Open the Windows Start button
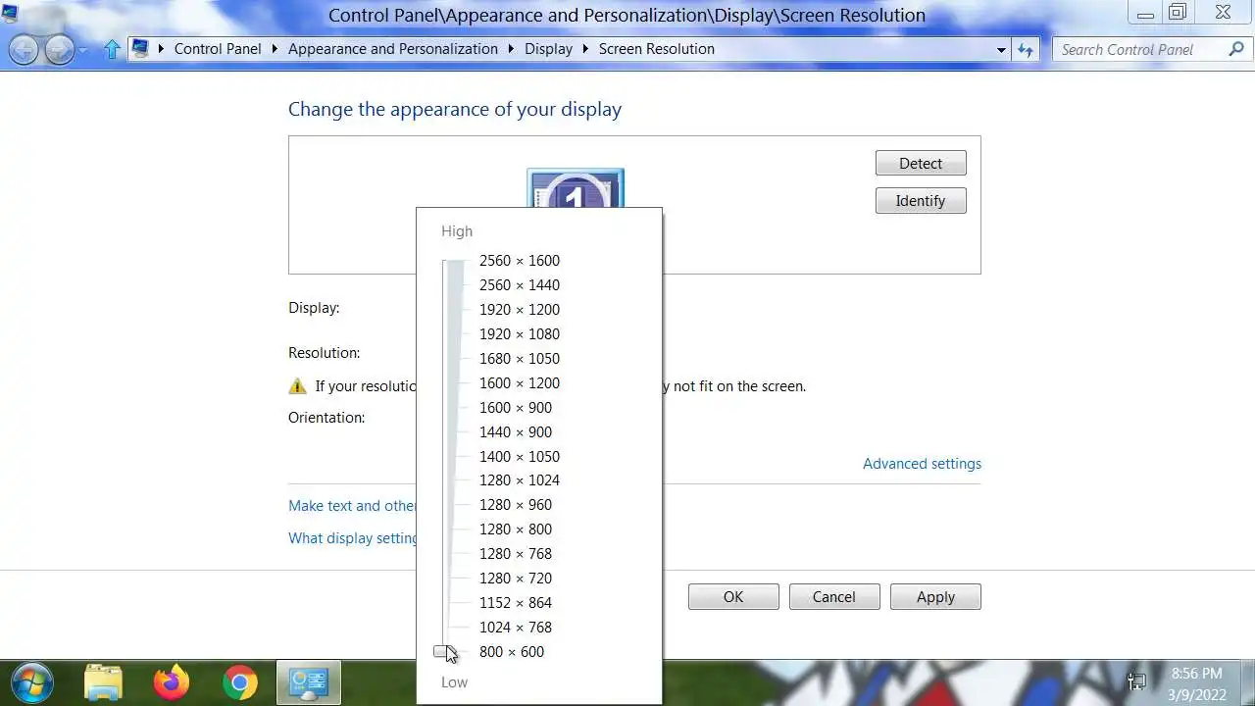This screenshot has height=706, width=1255. [30, 681]
